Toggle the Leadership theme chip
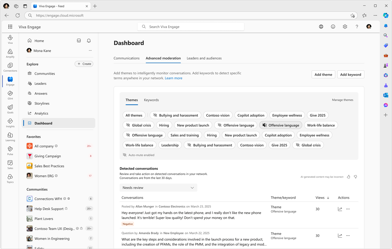Viewport: 392px width, 249px height. pos(170,145)
